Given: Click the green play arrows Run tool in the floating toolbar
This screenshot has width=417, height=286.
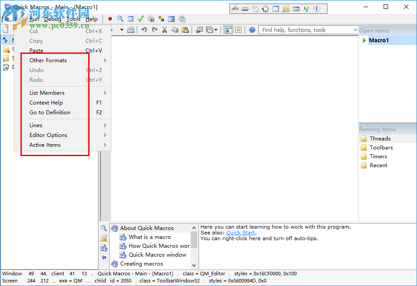Looking at the screenshot, I should pyautogui.click(x=307, y=9).
